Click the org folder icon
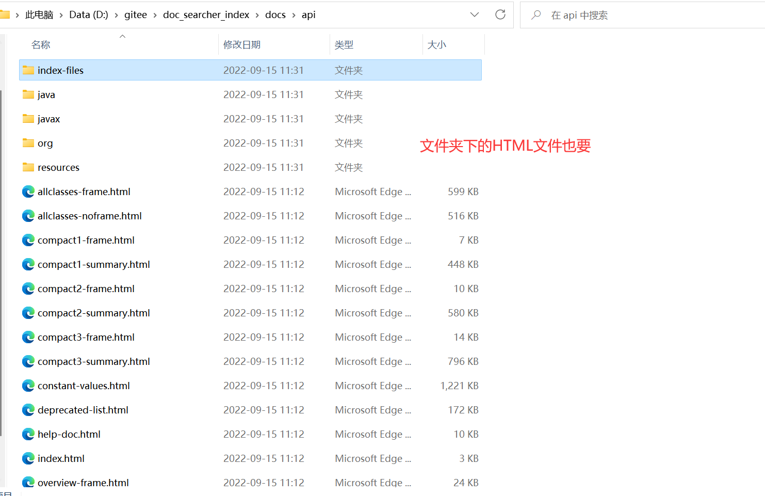 tap(28, 143)
